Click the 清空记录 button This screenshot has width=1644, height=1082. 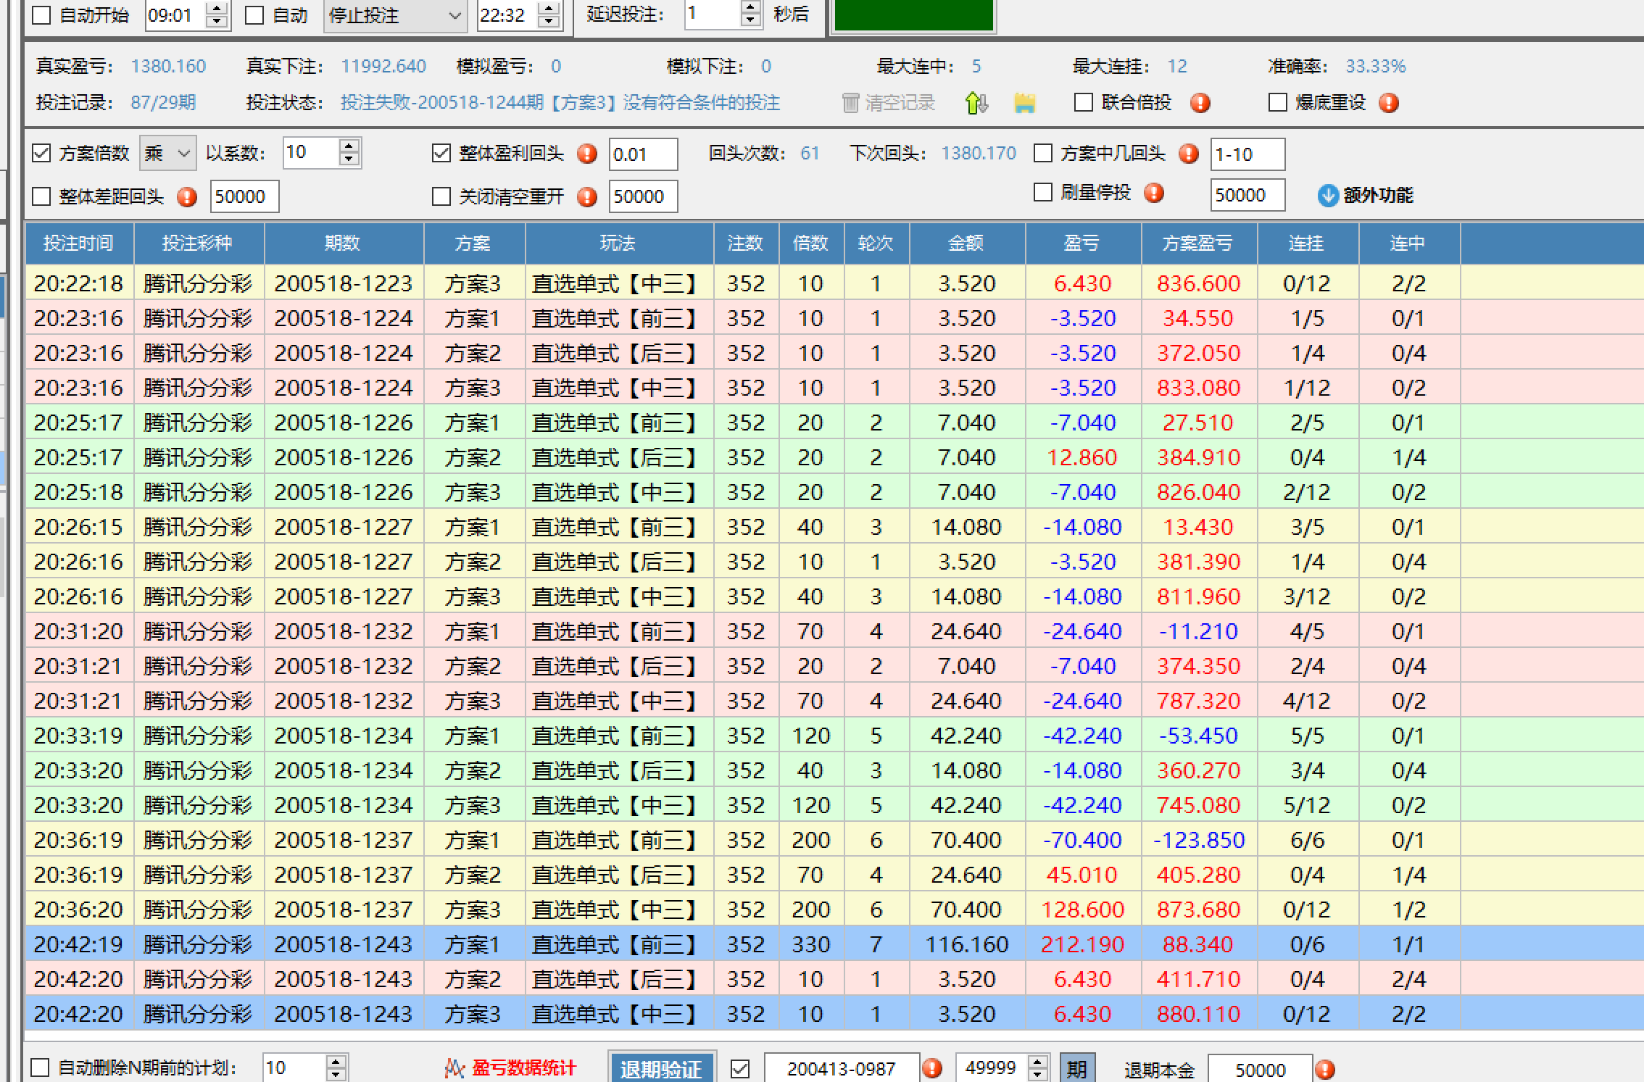pos(890,103)
